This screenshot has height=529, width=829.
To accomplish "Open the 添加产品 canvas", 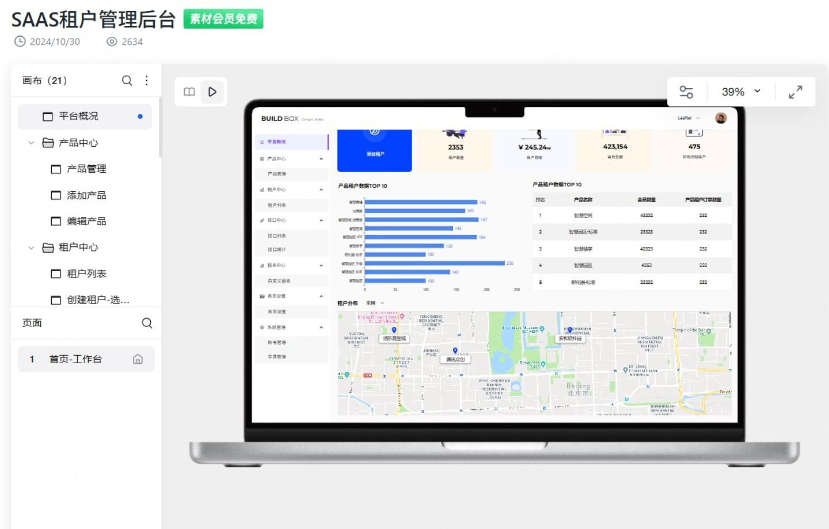I will coord(86,195).
